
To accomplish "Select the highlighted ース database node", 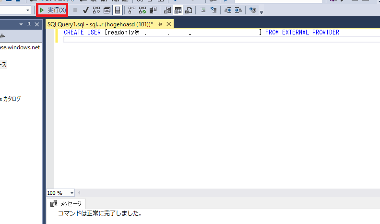I will point(3,65).
